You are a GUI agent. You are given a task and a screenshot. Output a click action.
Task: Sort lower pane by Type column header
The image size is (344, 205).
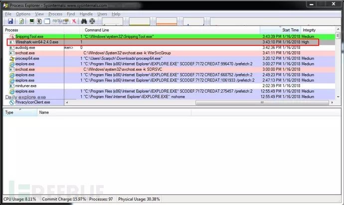coord(20,112)
